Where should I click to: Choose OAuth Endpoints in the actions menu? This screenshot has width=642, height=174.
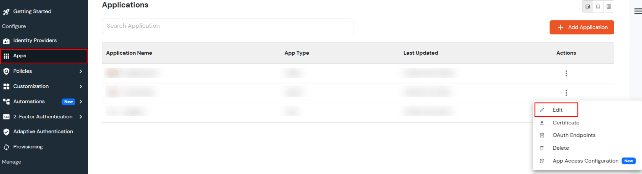[574, 135]
